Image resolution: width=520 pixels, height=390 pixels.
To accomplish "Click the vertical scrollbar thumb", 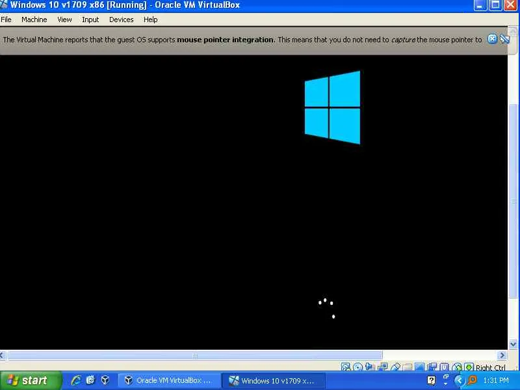I will point(513,201).
